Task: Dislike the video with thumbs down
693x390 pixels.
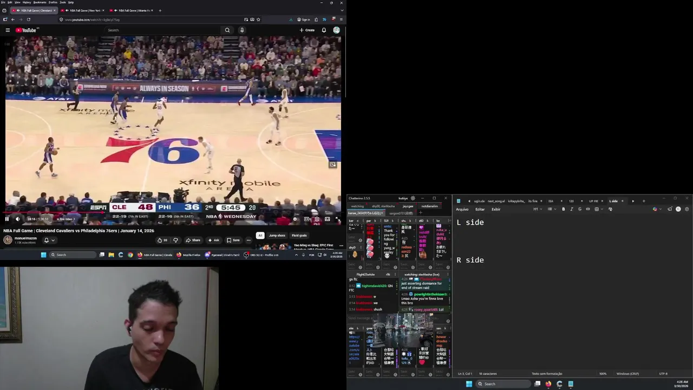Action: pyautogui.click(x=175, y=240)
